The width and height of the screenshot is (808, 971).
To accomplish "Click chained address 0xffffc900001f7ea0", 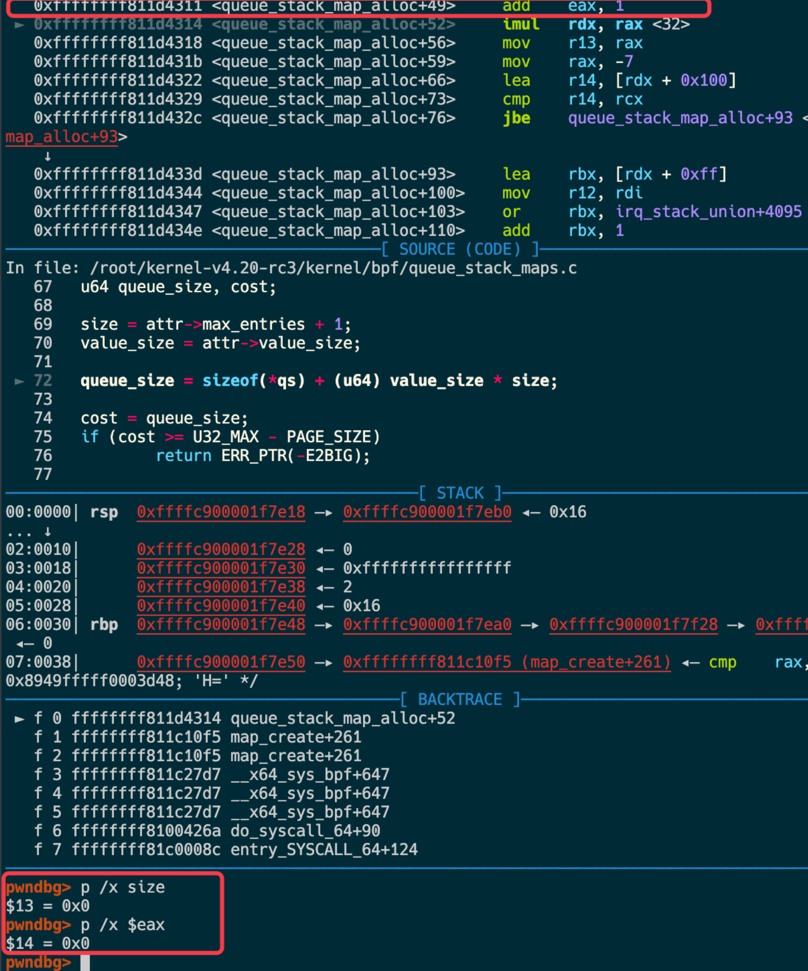I will [427, 624].
